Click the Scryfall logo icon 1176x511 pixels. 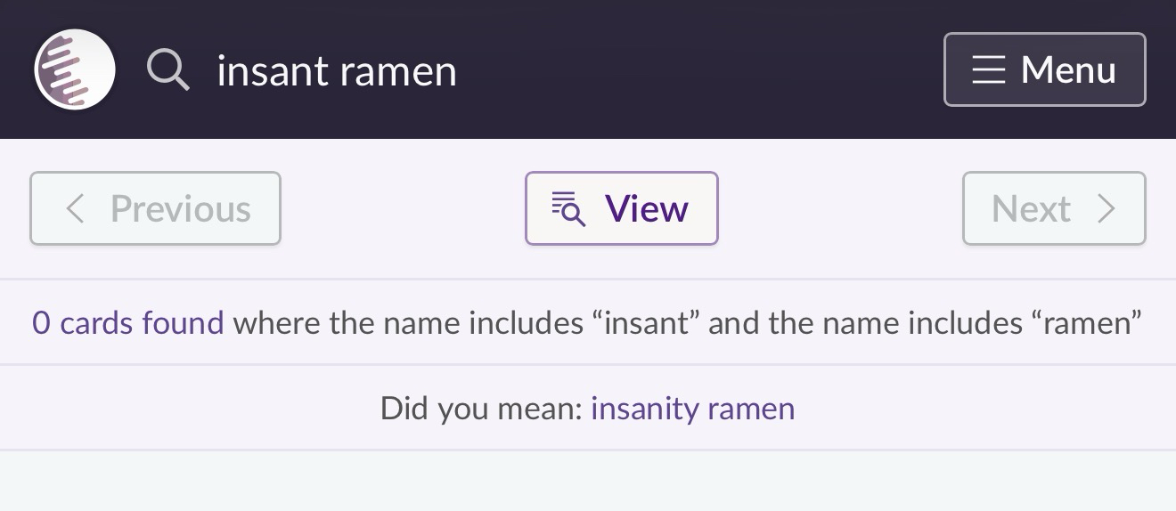[75, 69]
